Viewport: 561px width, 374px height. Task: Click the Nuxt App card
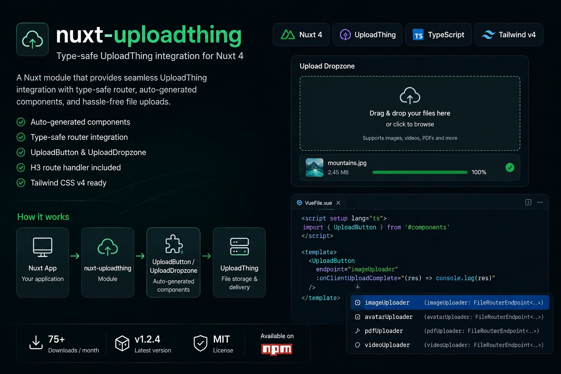click(x=43, y=262)
